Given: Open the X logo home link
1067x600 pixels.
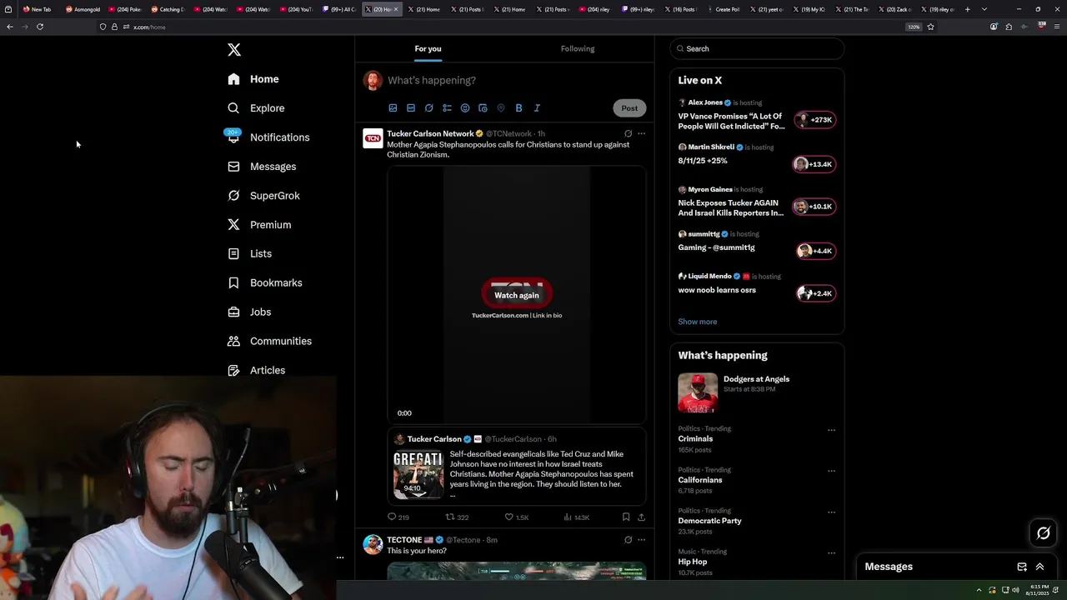Looking at the screenshot, I should pyautogui.click(x=234, y=50).
